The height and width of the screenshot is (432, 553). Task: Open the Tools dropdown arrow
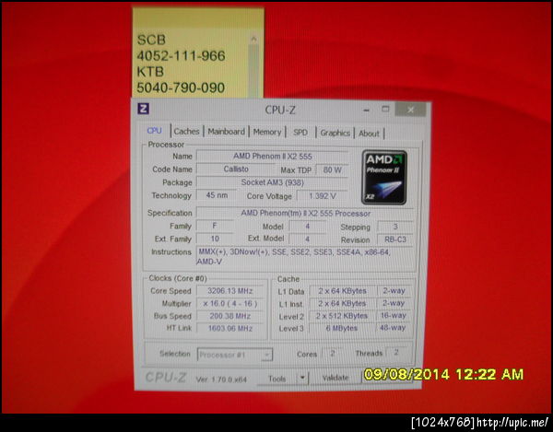pos(302,378)
